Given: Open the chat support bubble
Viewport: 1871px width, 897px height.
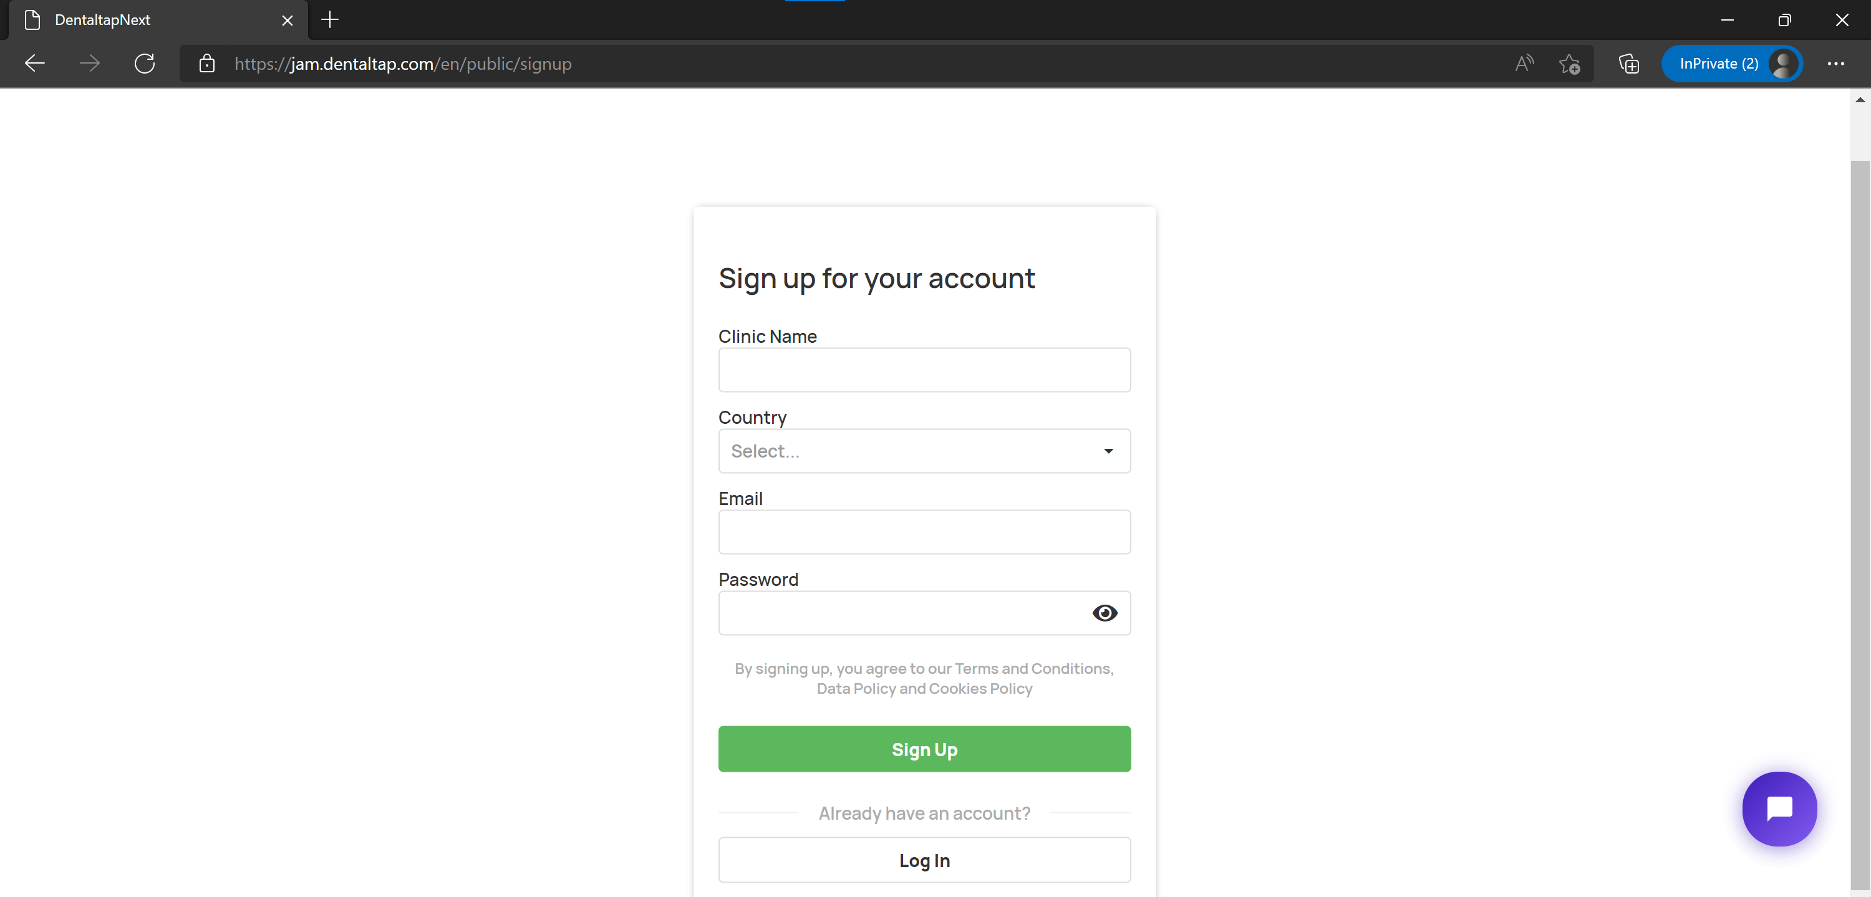Looking at the screenshot, I should click(1779, 808).
